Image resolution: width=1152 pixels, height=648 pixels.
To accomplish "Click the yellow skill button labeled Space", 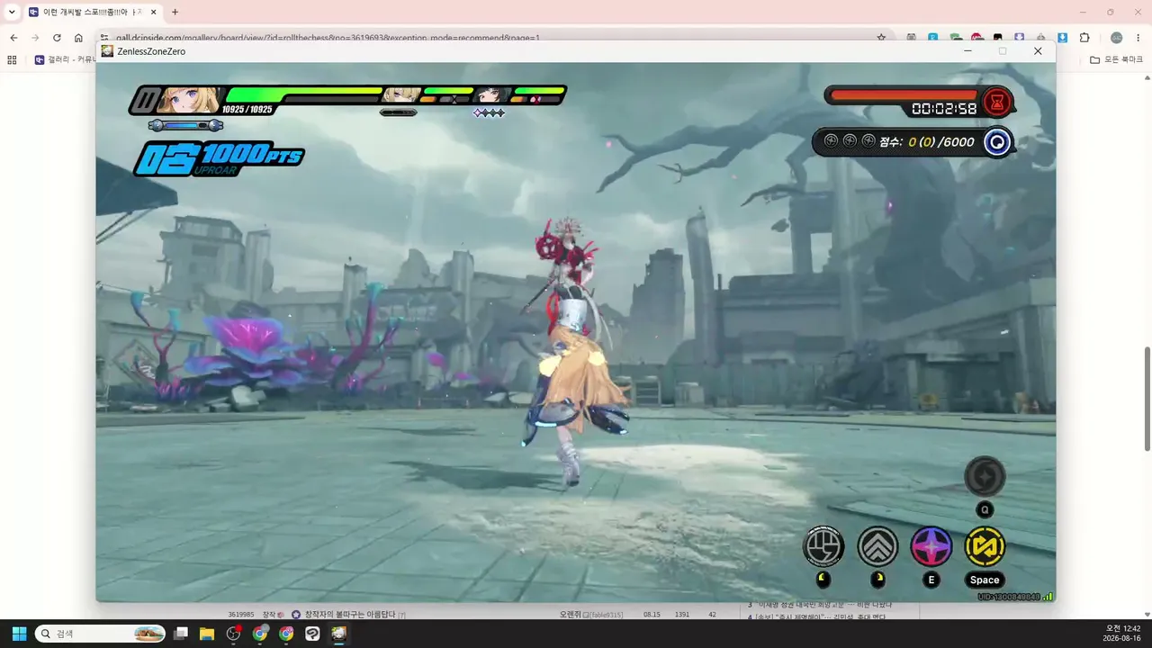I will pos(985,546).
